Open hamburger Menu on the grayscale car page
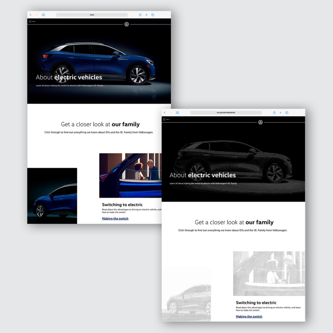Screen dimensions: 333x333 click(166, 119)
